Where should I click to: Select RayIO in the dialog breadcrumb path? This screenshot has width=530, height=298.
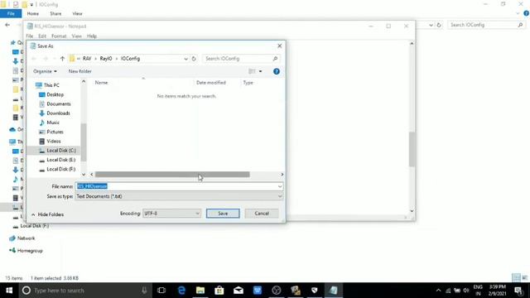(x=106, y=59)
